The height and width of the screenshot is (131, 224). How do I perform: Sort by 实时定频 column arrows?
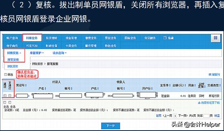point(205,86)
